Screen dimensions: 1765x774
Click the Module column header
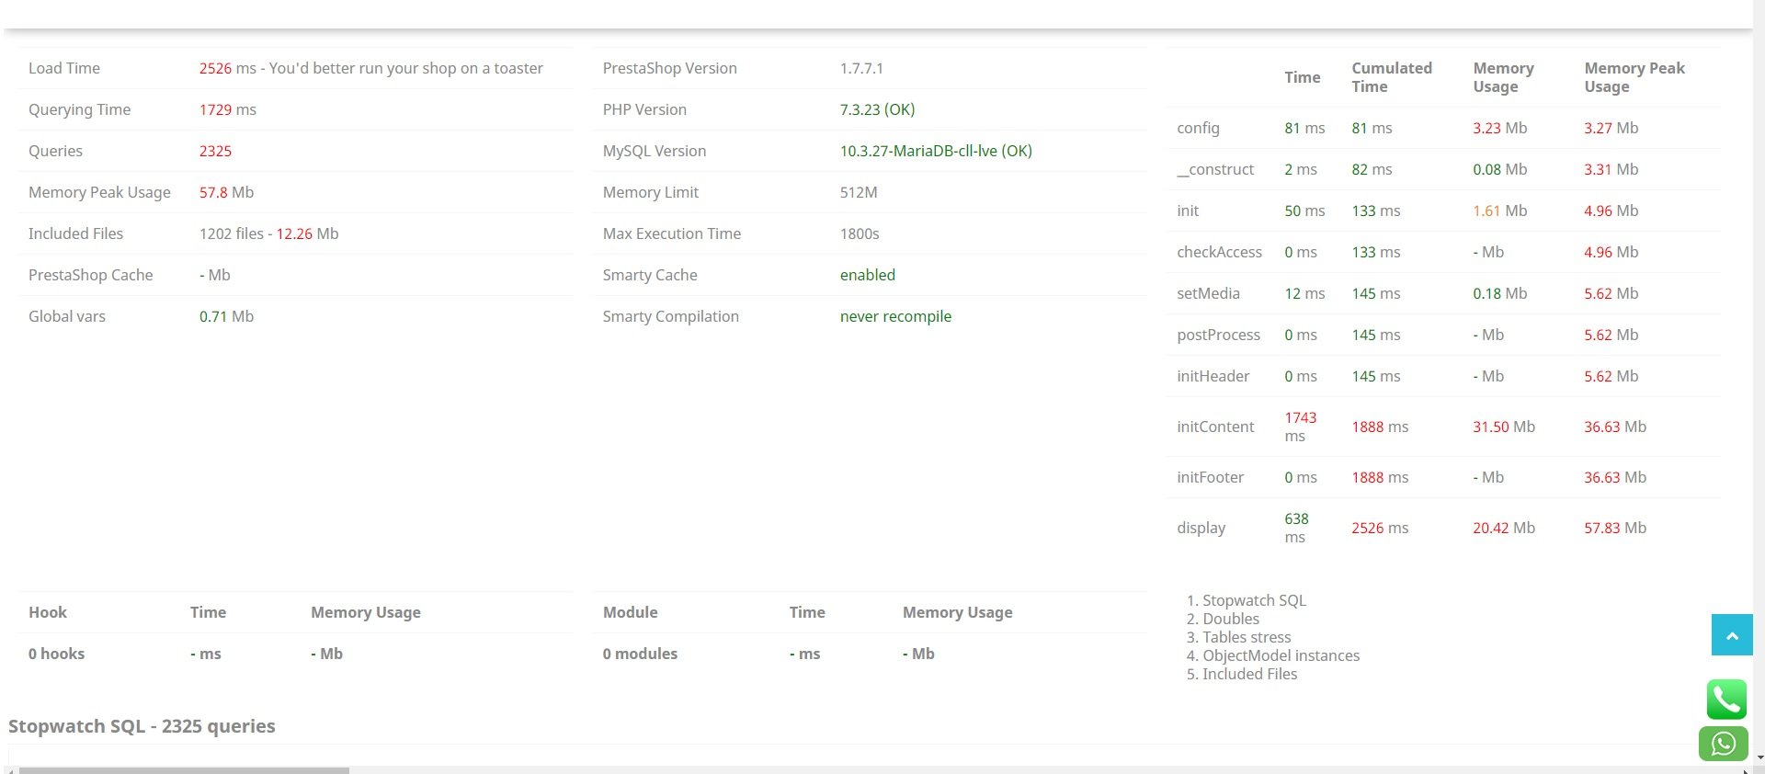tap(631, 612)
